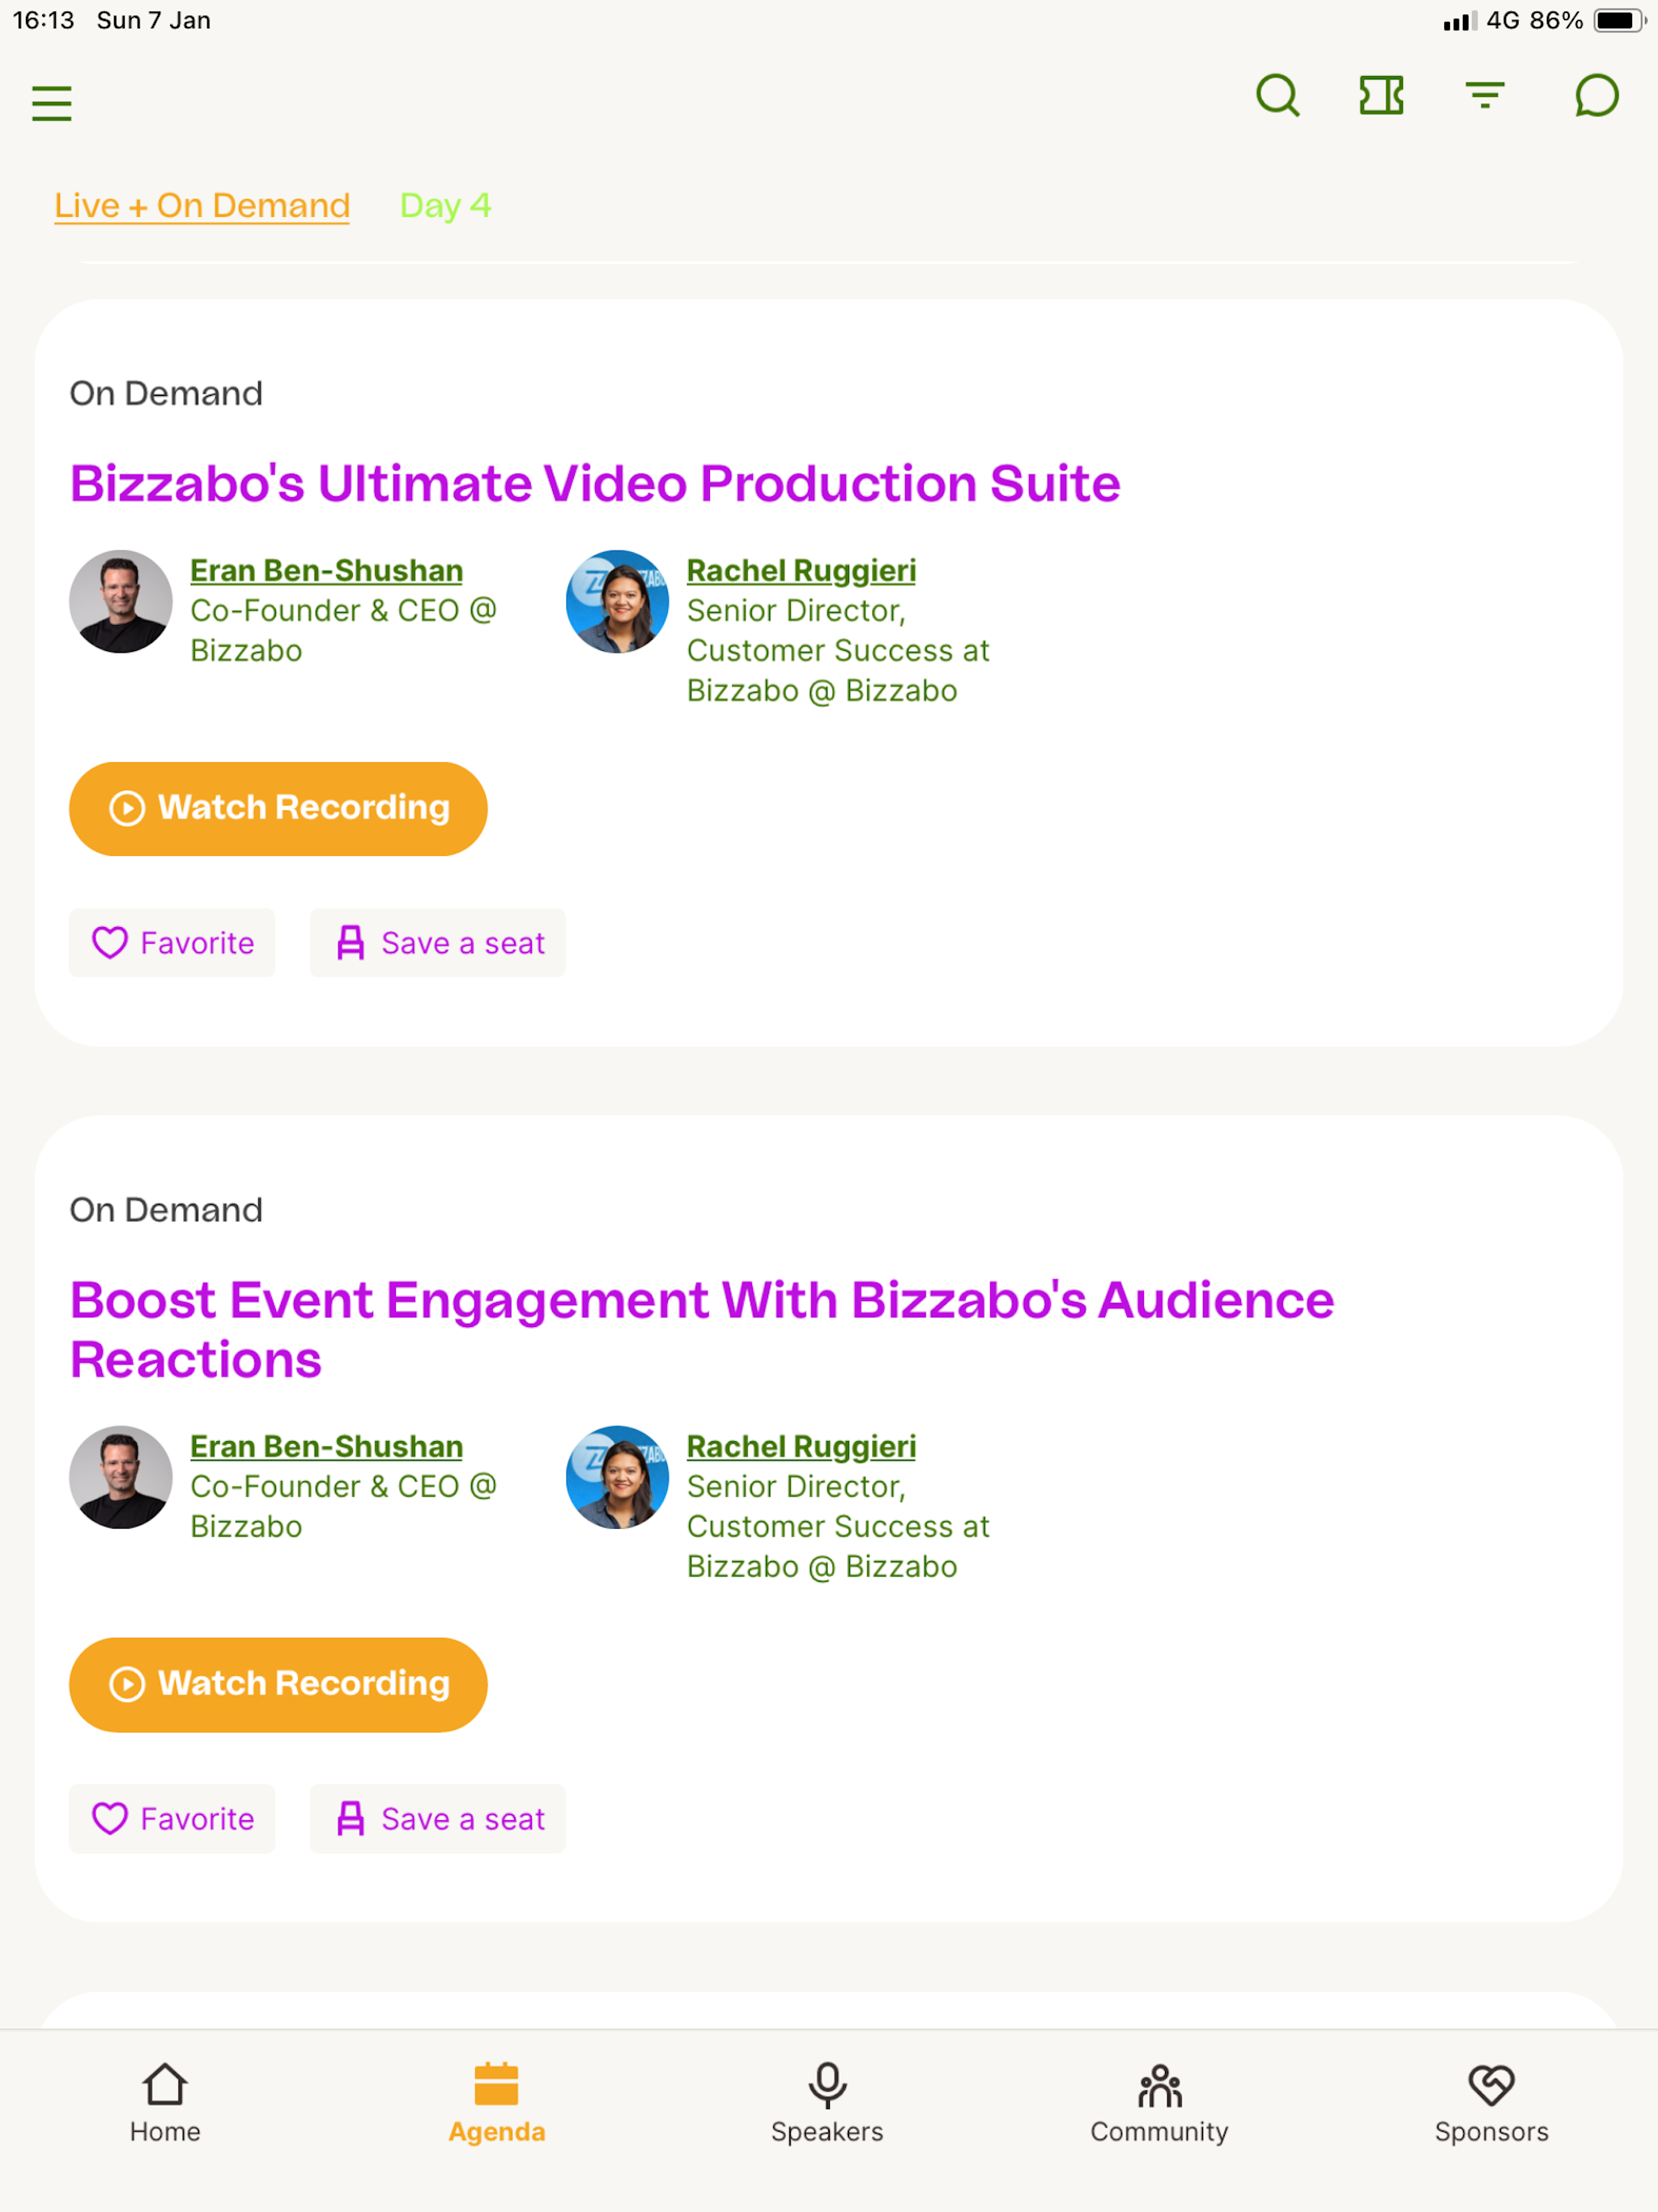This screenshot has width=1658, height=2212.
Task: Switch to the Day 4 tab
Action: point(445,206)
